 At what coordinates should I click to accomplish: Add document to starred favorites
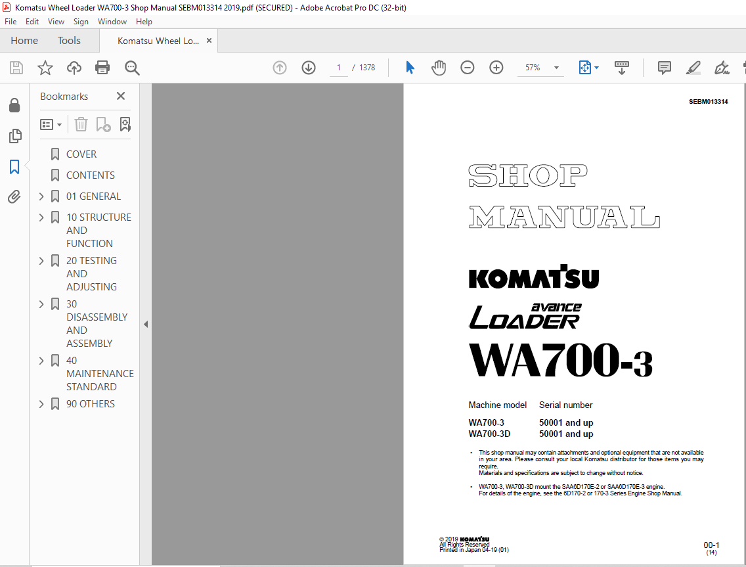[x=45, y=68]
